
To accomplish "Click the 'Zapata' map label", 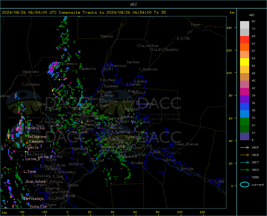I will click(x=73, y=185).
